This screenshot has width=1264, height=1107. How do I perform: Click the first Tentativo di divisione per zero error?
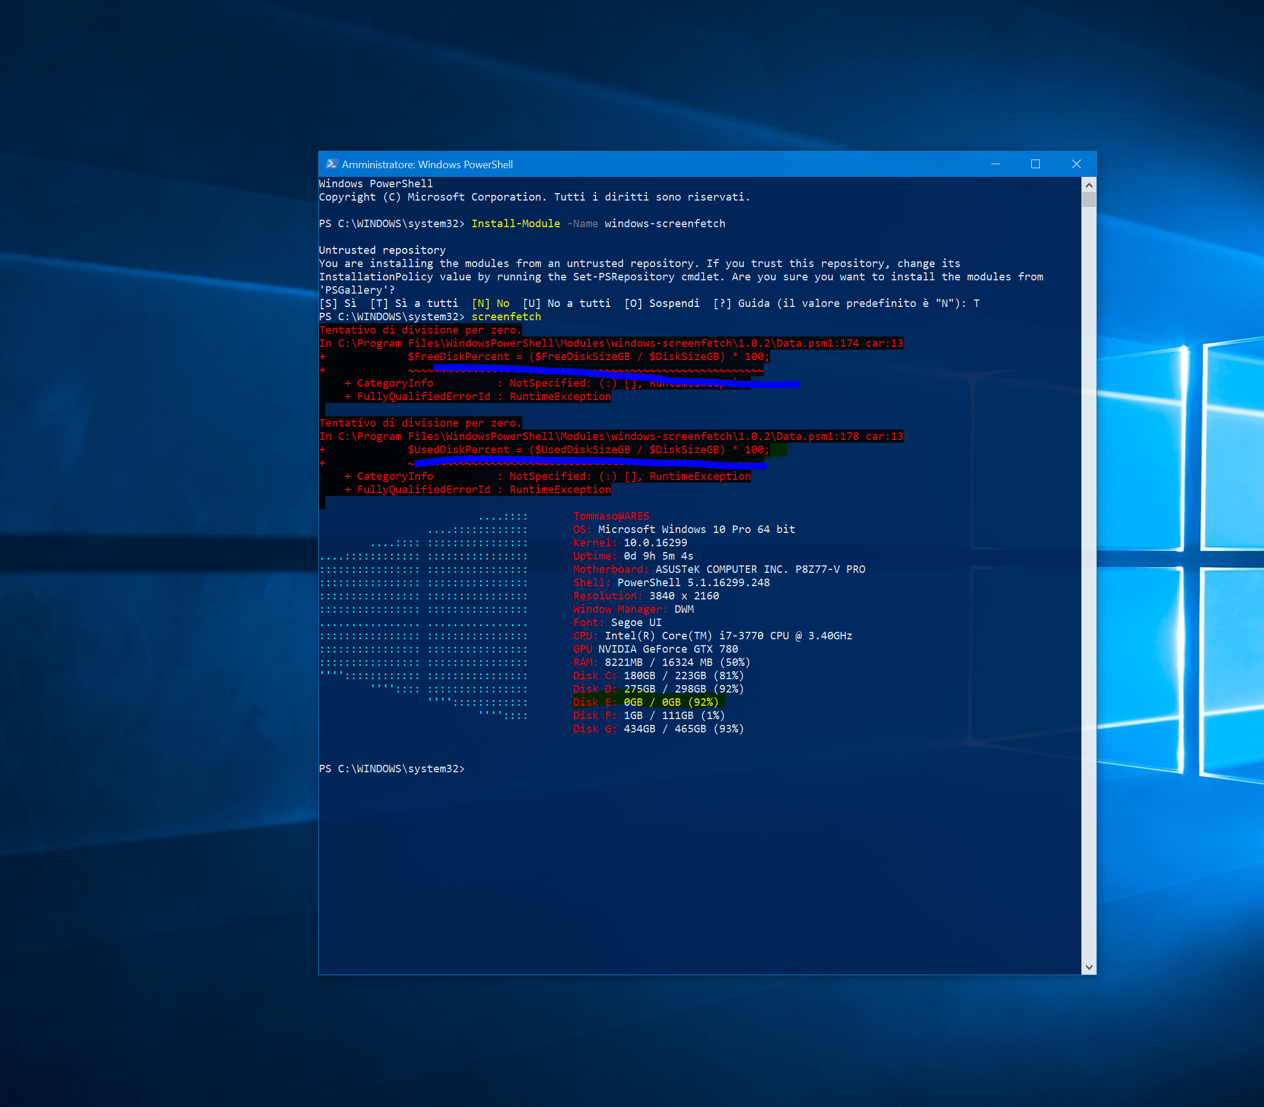419,329
